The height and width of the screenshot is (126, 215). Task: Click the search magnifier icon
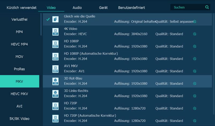tap(207, 7)
